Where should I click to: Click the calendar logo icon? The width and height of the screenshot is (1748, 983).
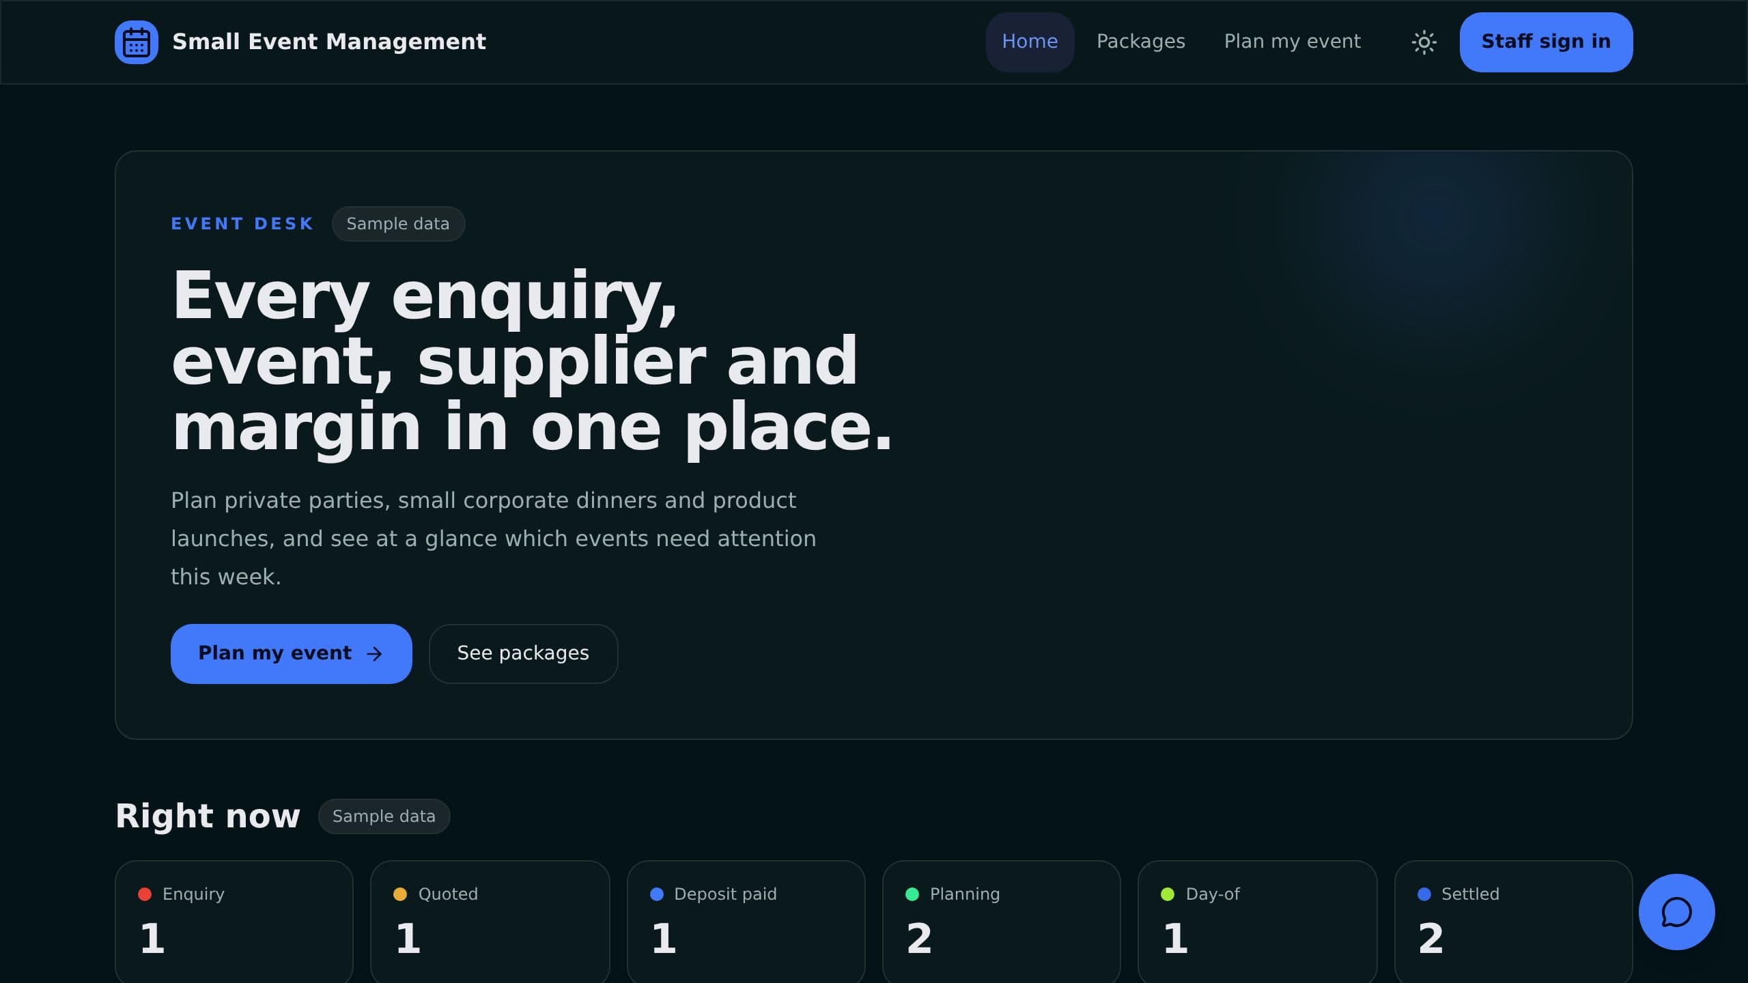point(137,42)
